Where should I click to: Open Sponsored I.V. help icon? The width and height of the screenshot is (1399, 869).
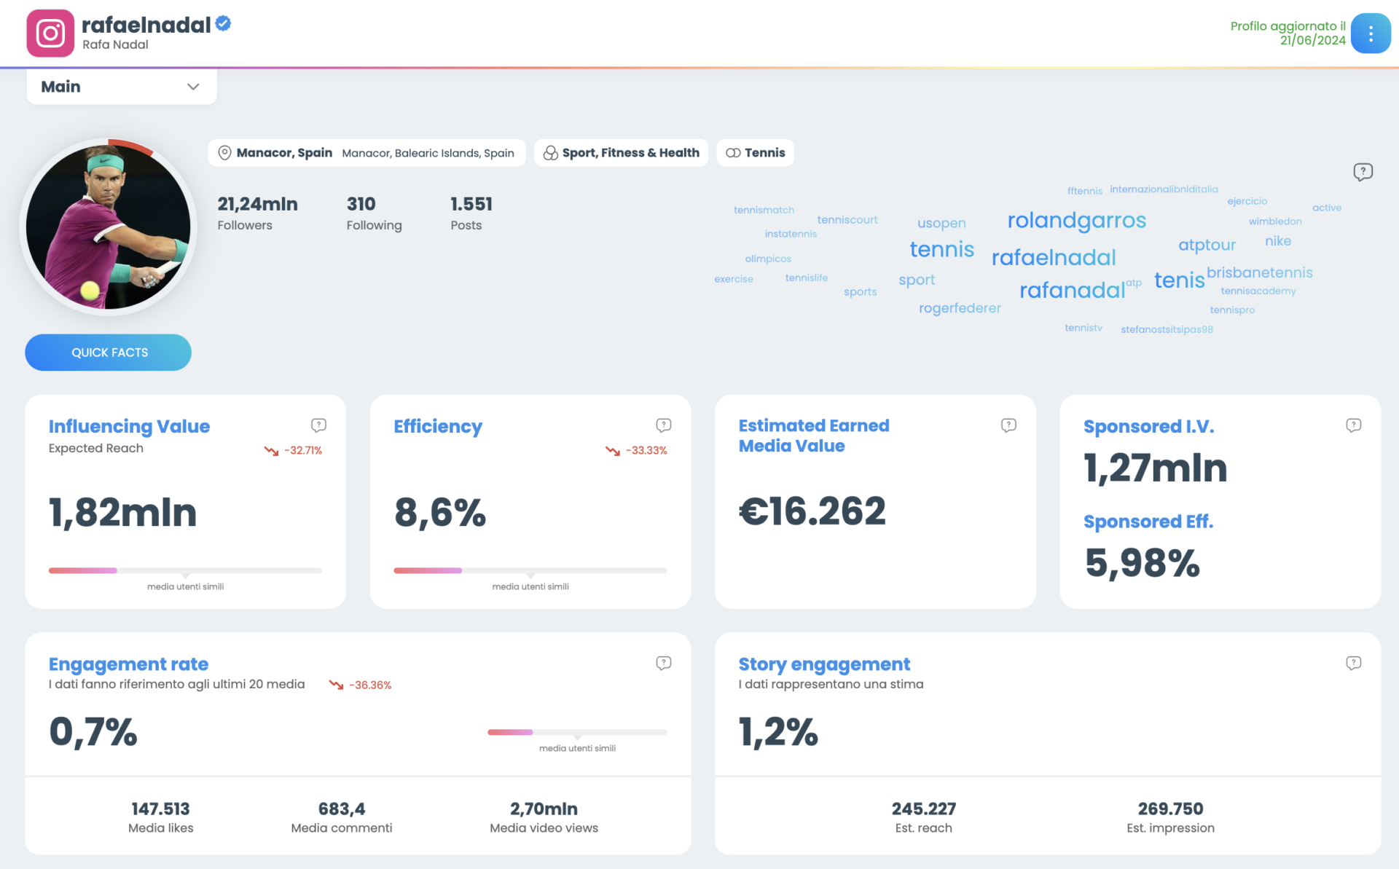tap(1353, 425)
